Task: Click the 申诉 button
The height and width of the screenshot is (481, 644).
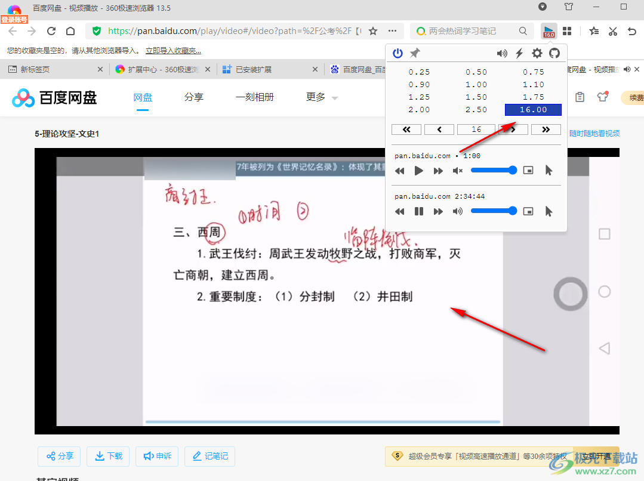Action: (158, 457)
